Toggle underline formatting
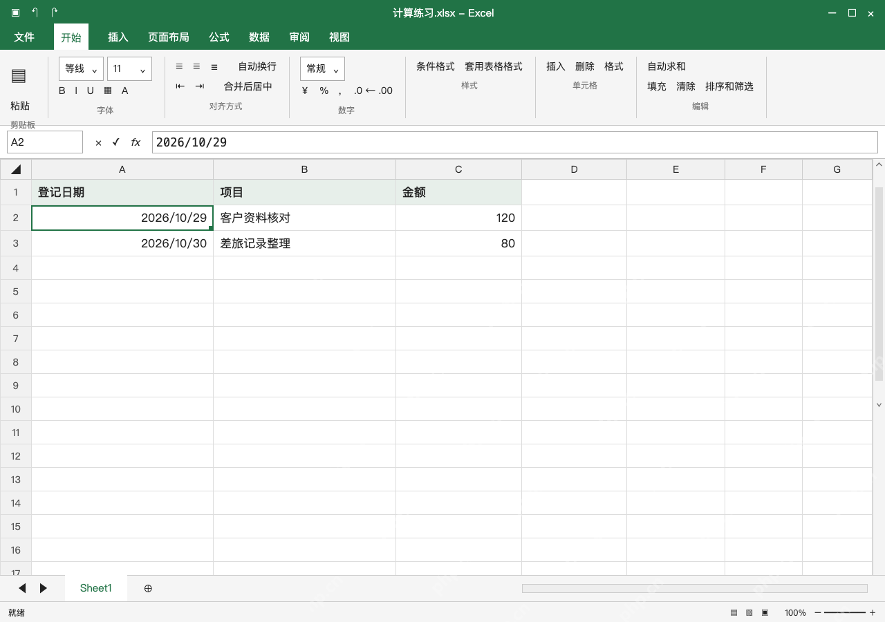 pyautogui.click(x=90, y=91)
